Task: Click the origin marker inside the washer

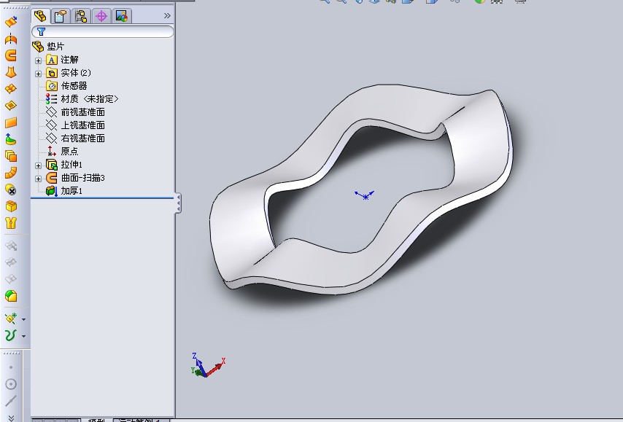Action: (365, 196)
